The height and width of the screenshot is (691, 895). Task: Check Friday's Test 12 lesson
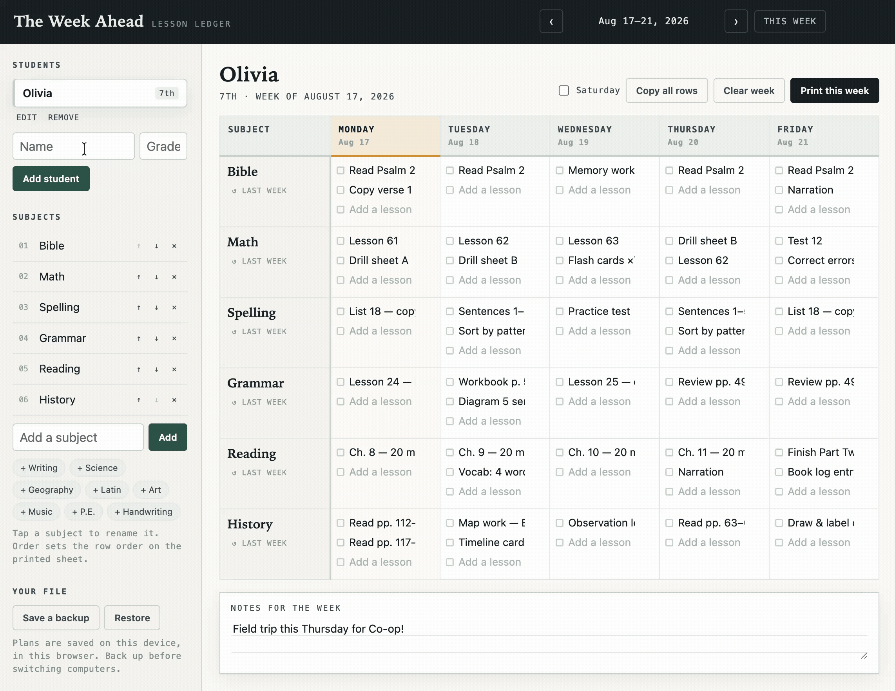(779, 241)
